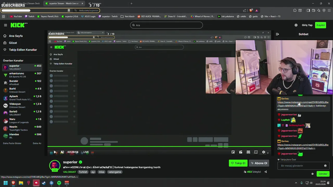Open a new browser tab
The image size is (333, 187).
point(131,3)
